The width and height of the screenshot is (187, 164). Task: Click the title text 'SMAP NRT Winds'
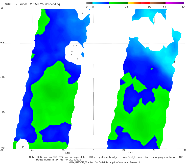click(16, 4)
